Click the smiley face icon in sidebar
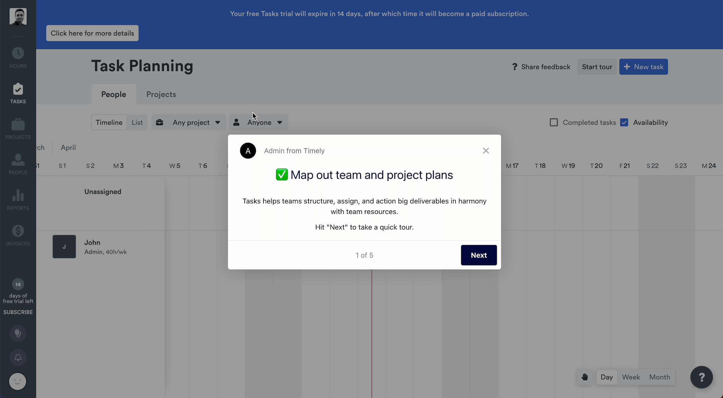Image resolution: width=723 pixels, height=398 pixels. pyautogui.click(x=18, y=381)
